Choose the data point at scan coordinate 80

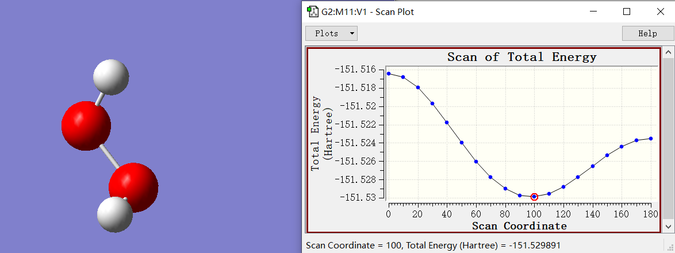pyautogui.click(x=505, y=189)
